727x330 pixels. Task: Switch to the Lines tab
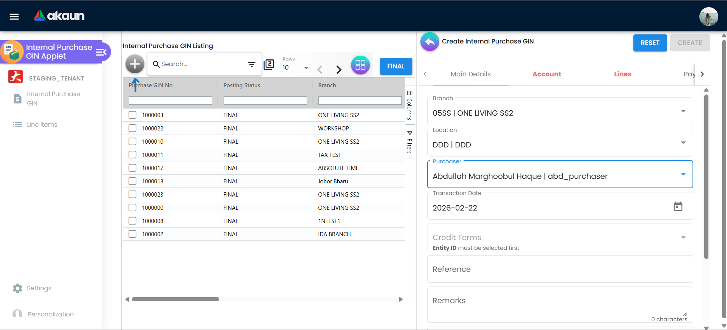pos(622,74)
